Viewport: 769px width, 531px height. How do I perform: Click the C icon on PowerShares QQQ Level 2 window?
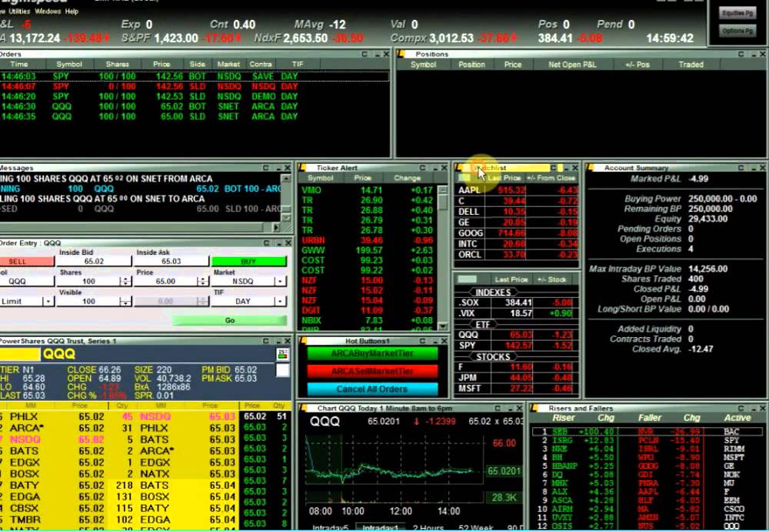(x=266, y=341)
